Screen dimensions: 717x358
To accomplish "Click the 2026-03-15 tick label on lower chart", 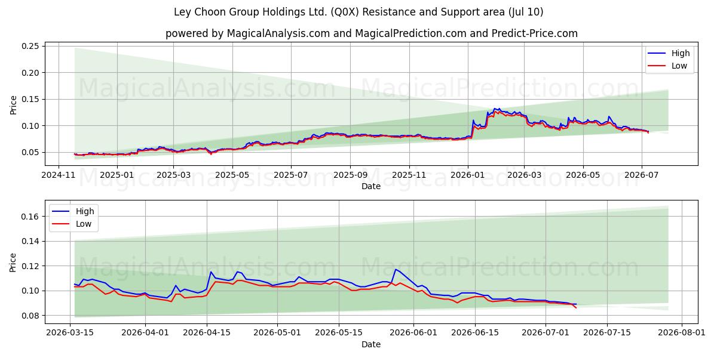I will click(x=71, y=333).
